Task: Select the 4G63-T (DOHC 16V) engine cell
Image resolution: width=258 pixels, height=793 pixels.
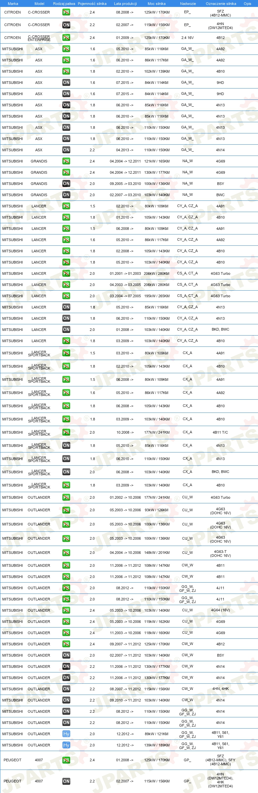Action: coord(220,554)
